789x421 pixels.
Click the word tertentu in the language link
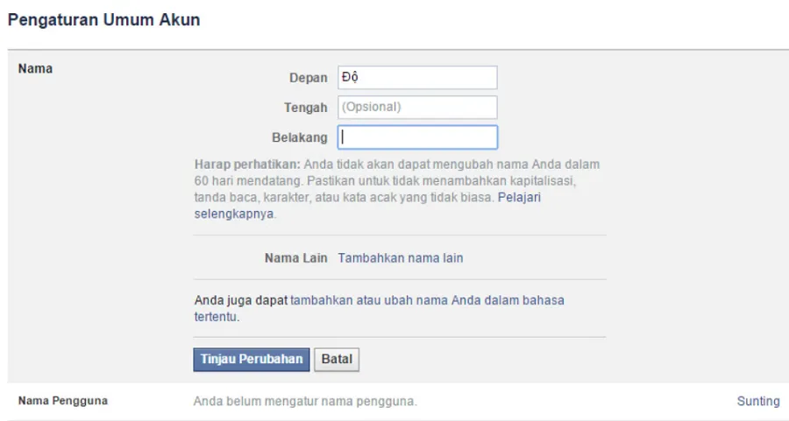click(216, 317)
